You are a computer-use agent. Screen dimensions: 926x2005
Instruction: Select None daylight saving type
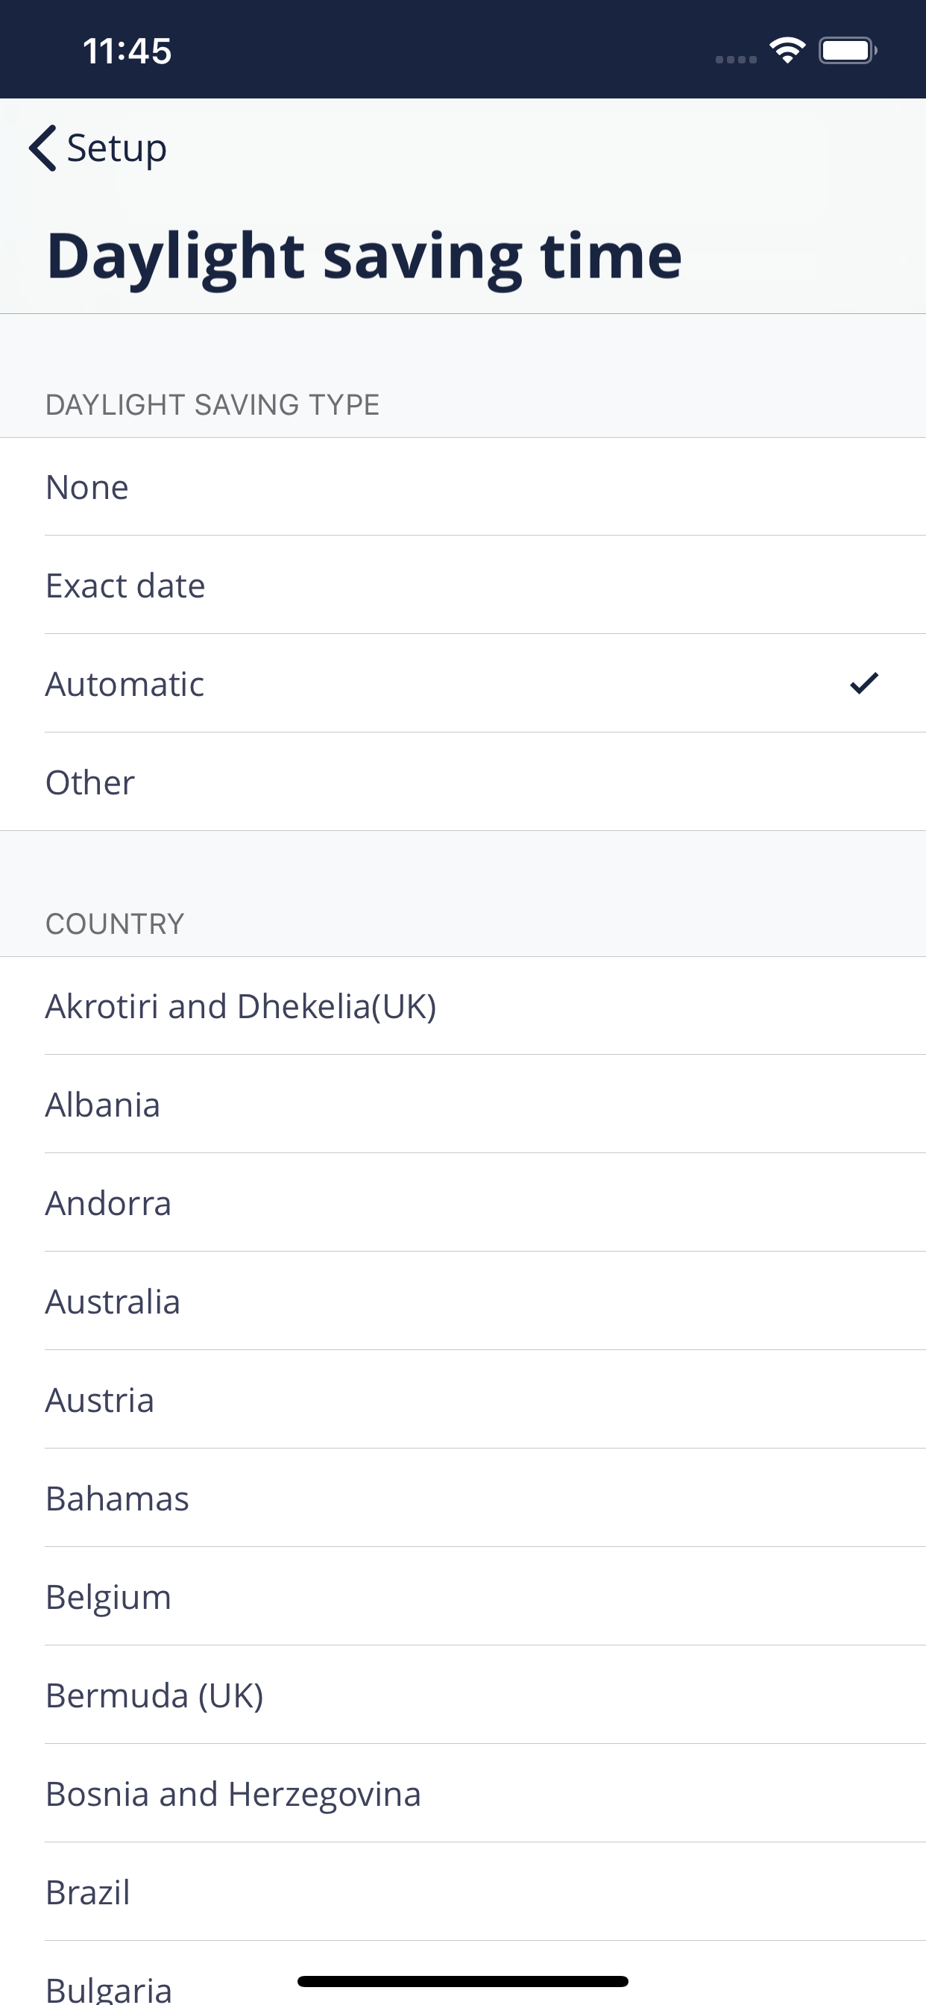pyautogui.click(x=463, y=487)
